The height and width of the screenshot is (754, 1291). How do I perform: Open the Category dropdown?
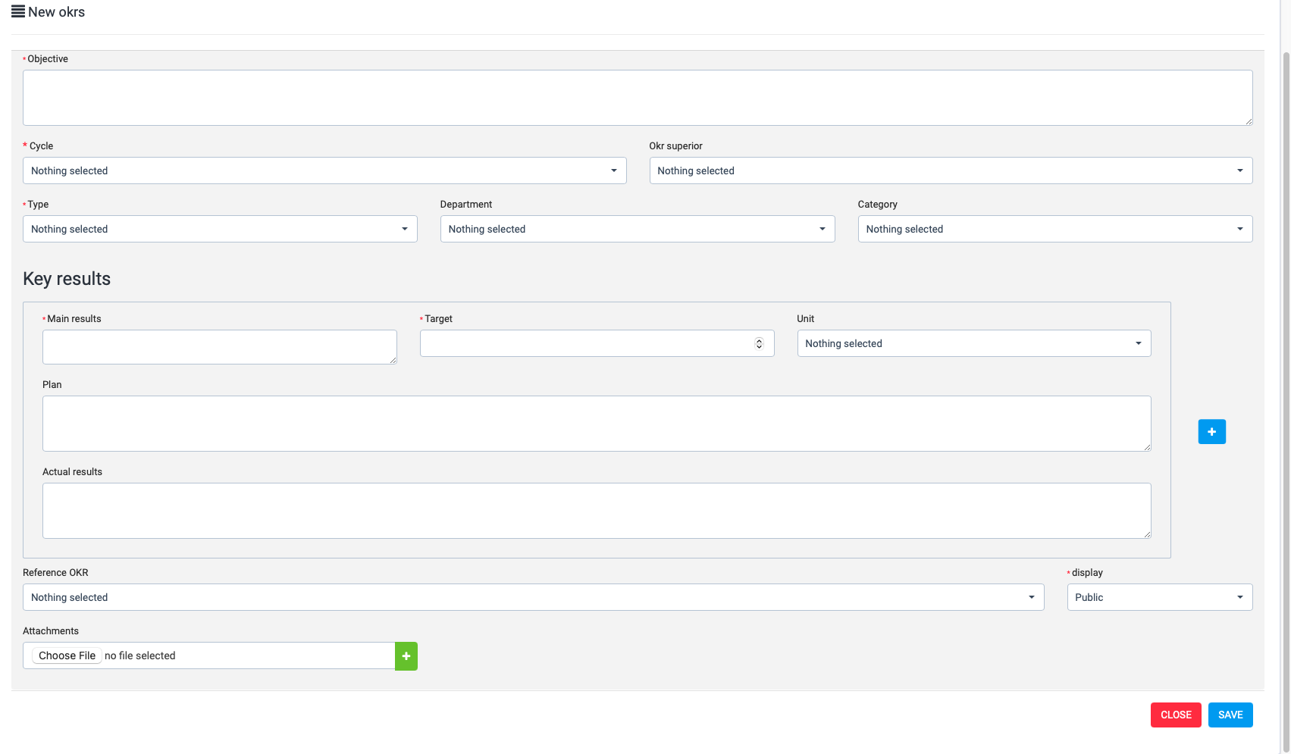pos(1054,229)
